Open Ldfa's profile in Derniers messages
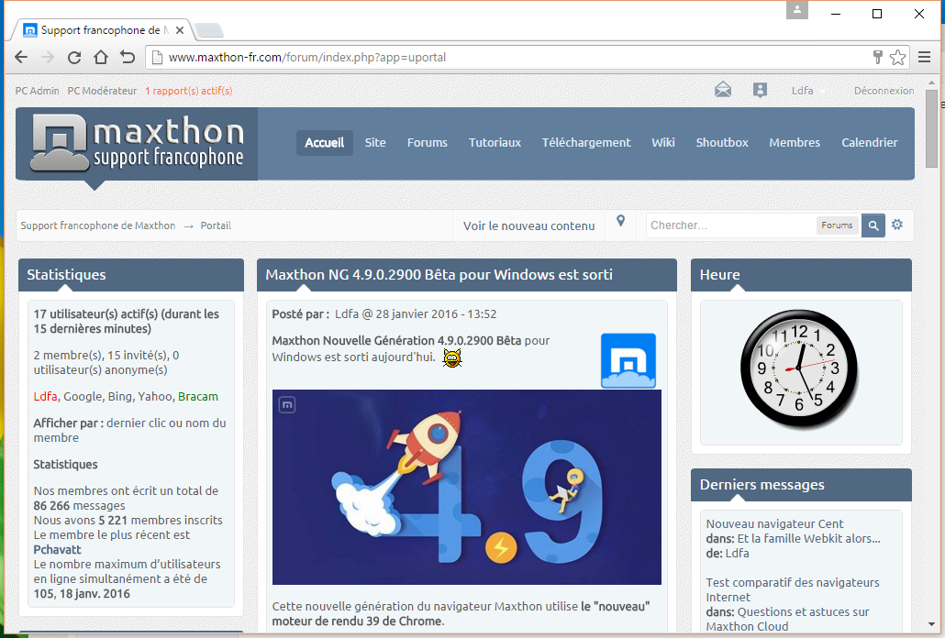Viewport: 945px width, 638px height. [x=737, y=554]
